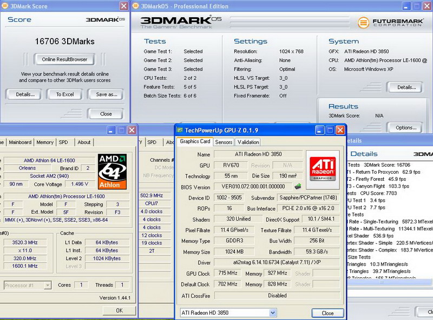Click the 3520.3 MHz core speed value

25,243
